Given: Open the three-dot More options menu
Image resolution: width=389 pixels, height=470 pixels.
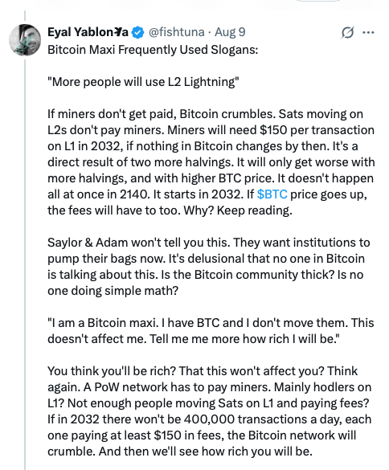Looking at the screenshot, I should point(368,32).
